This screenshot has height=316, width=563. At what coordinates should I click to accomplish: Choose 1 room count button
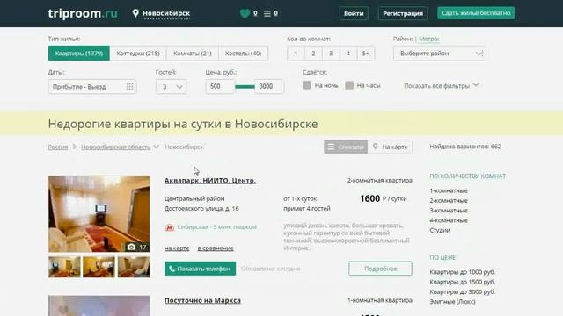coord(296,53)
